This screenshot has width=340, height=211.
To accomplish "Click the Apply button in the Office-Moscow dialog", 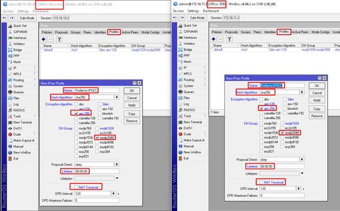I will click(132, 105).
